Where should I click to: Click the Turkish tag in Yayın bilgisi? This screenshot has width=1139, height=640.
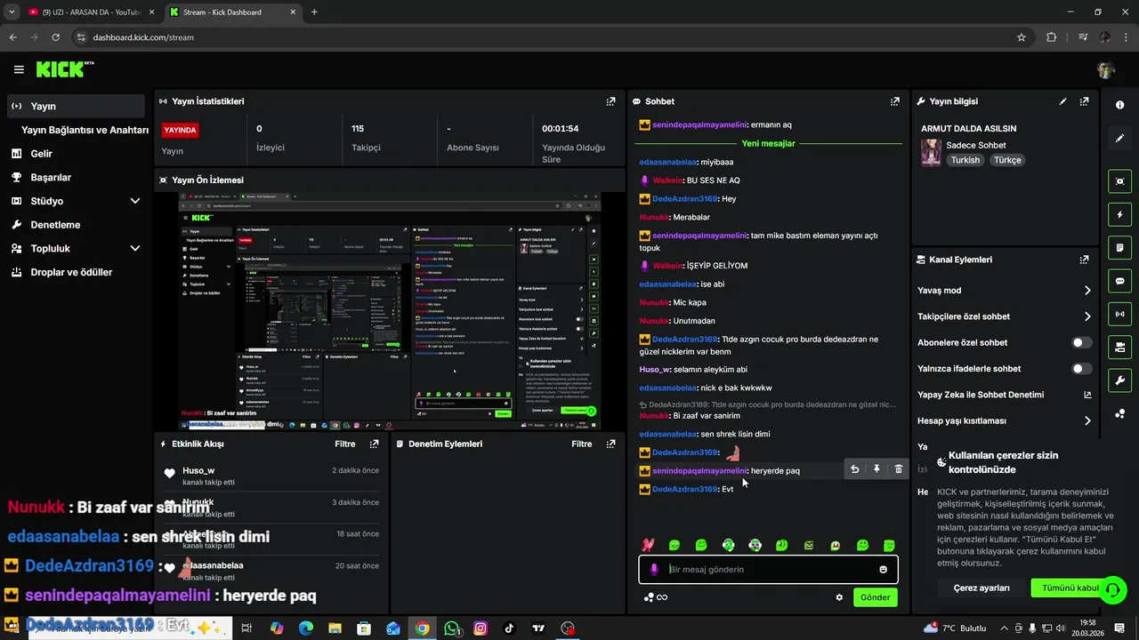(965, 160)
